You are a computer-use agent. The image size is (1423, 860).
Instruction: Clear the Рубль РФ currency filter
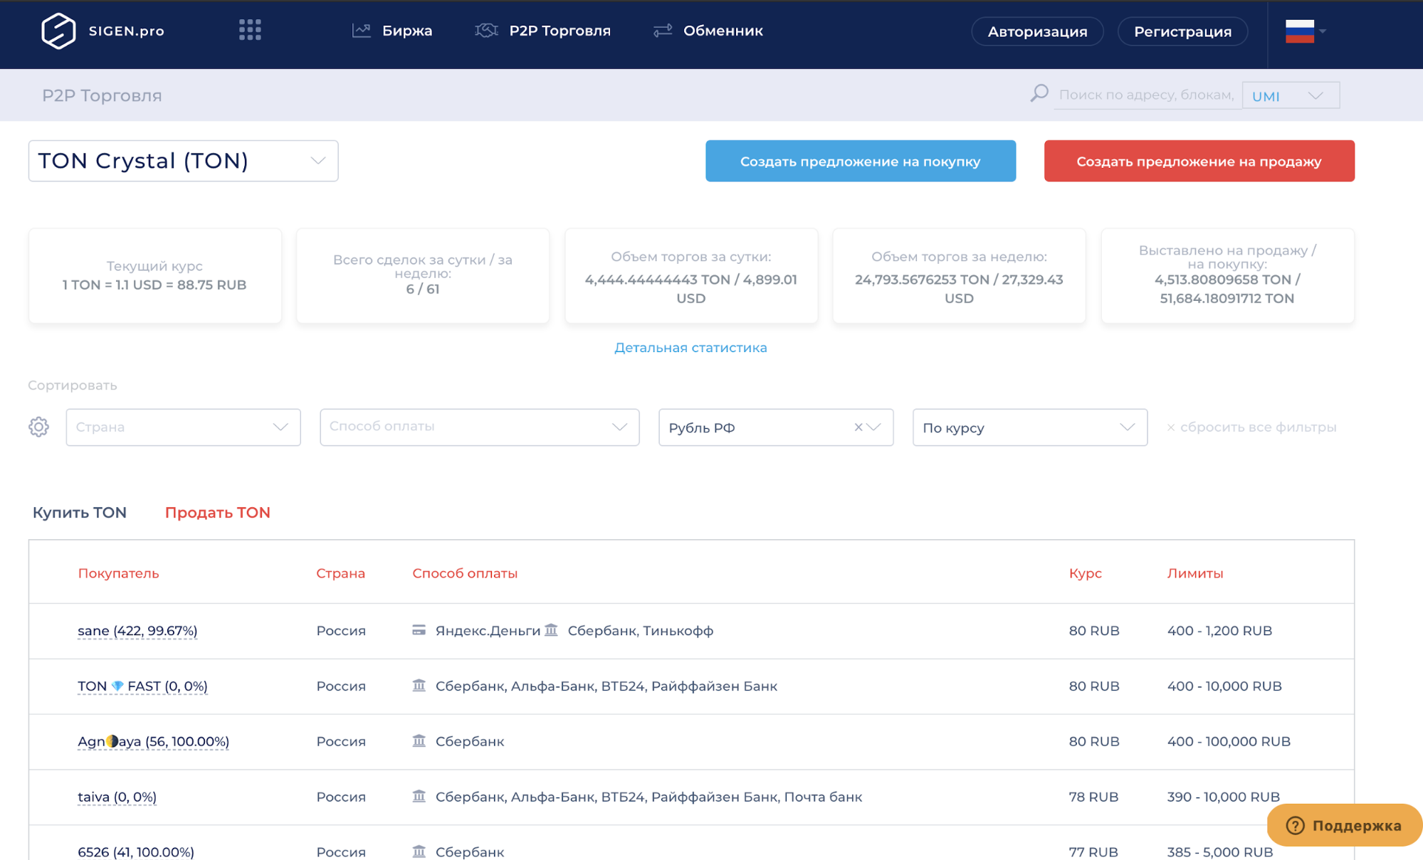tap(858, 427)
